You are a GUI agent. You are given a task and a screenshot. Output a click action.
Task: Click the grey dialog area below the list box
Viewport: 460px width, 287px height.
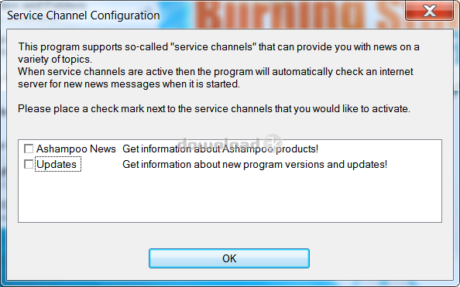coord(230,235)
